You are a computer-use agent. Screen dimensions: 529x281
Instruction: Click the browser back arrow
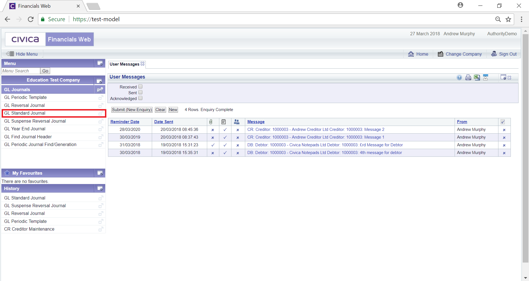[x=7, y=19]
